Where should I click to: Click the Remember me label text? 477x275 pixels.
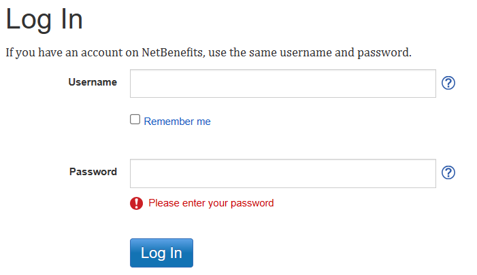[178, 122]
